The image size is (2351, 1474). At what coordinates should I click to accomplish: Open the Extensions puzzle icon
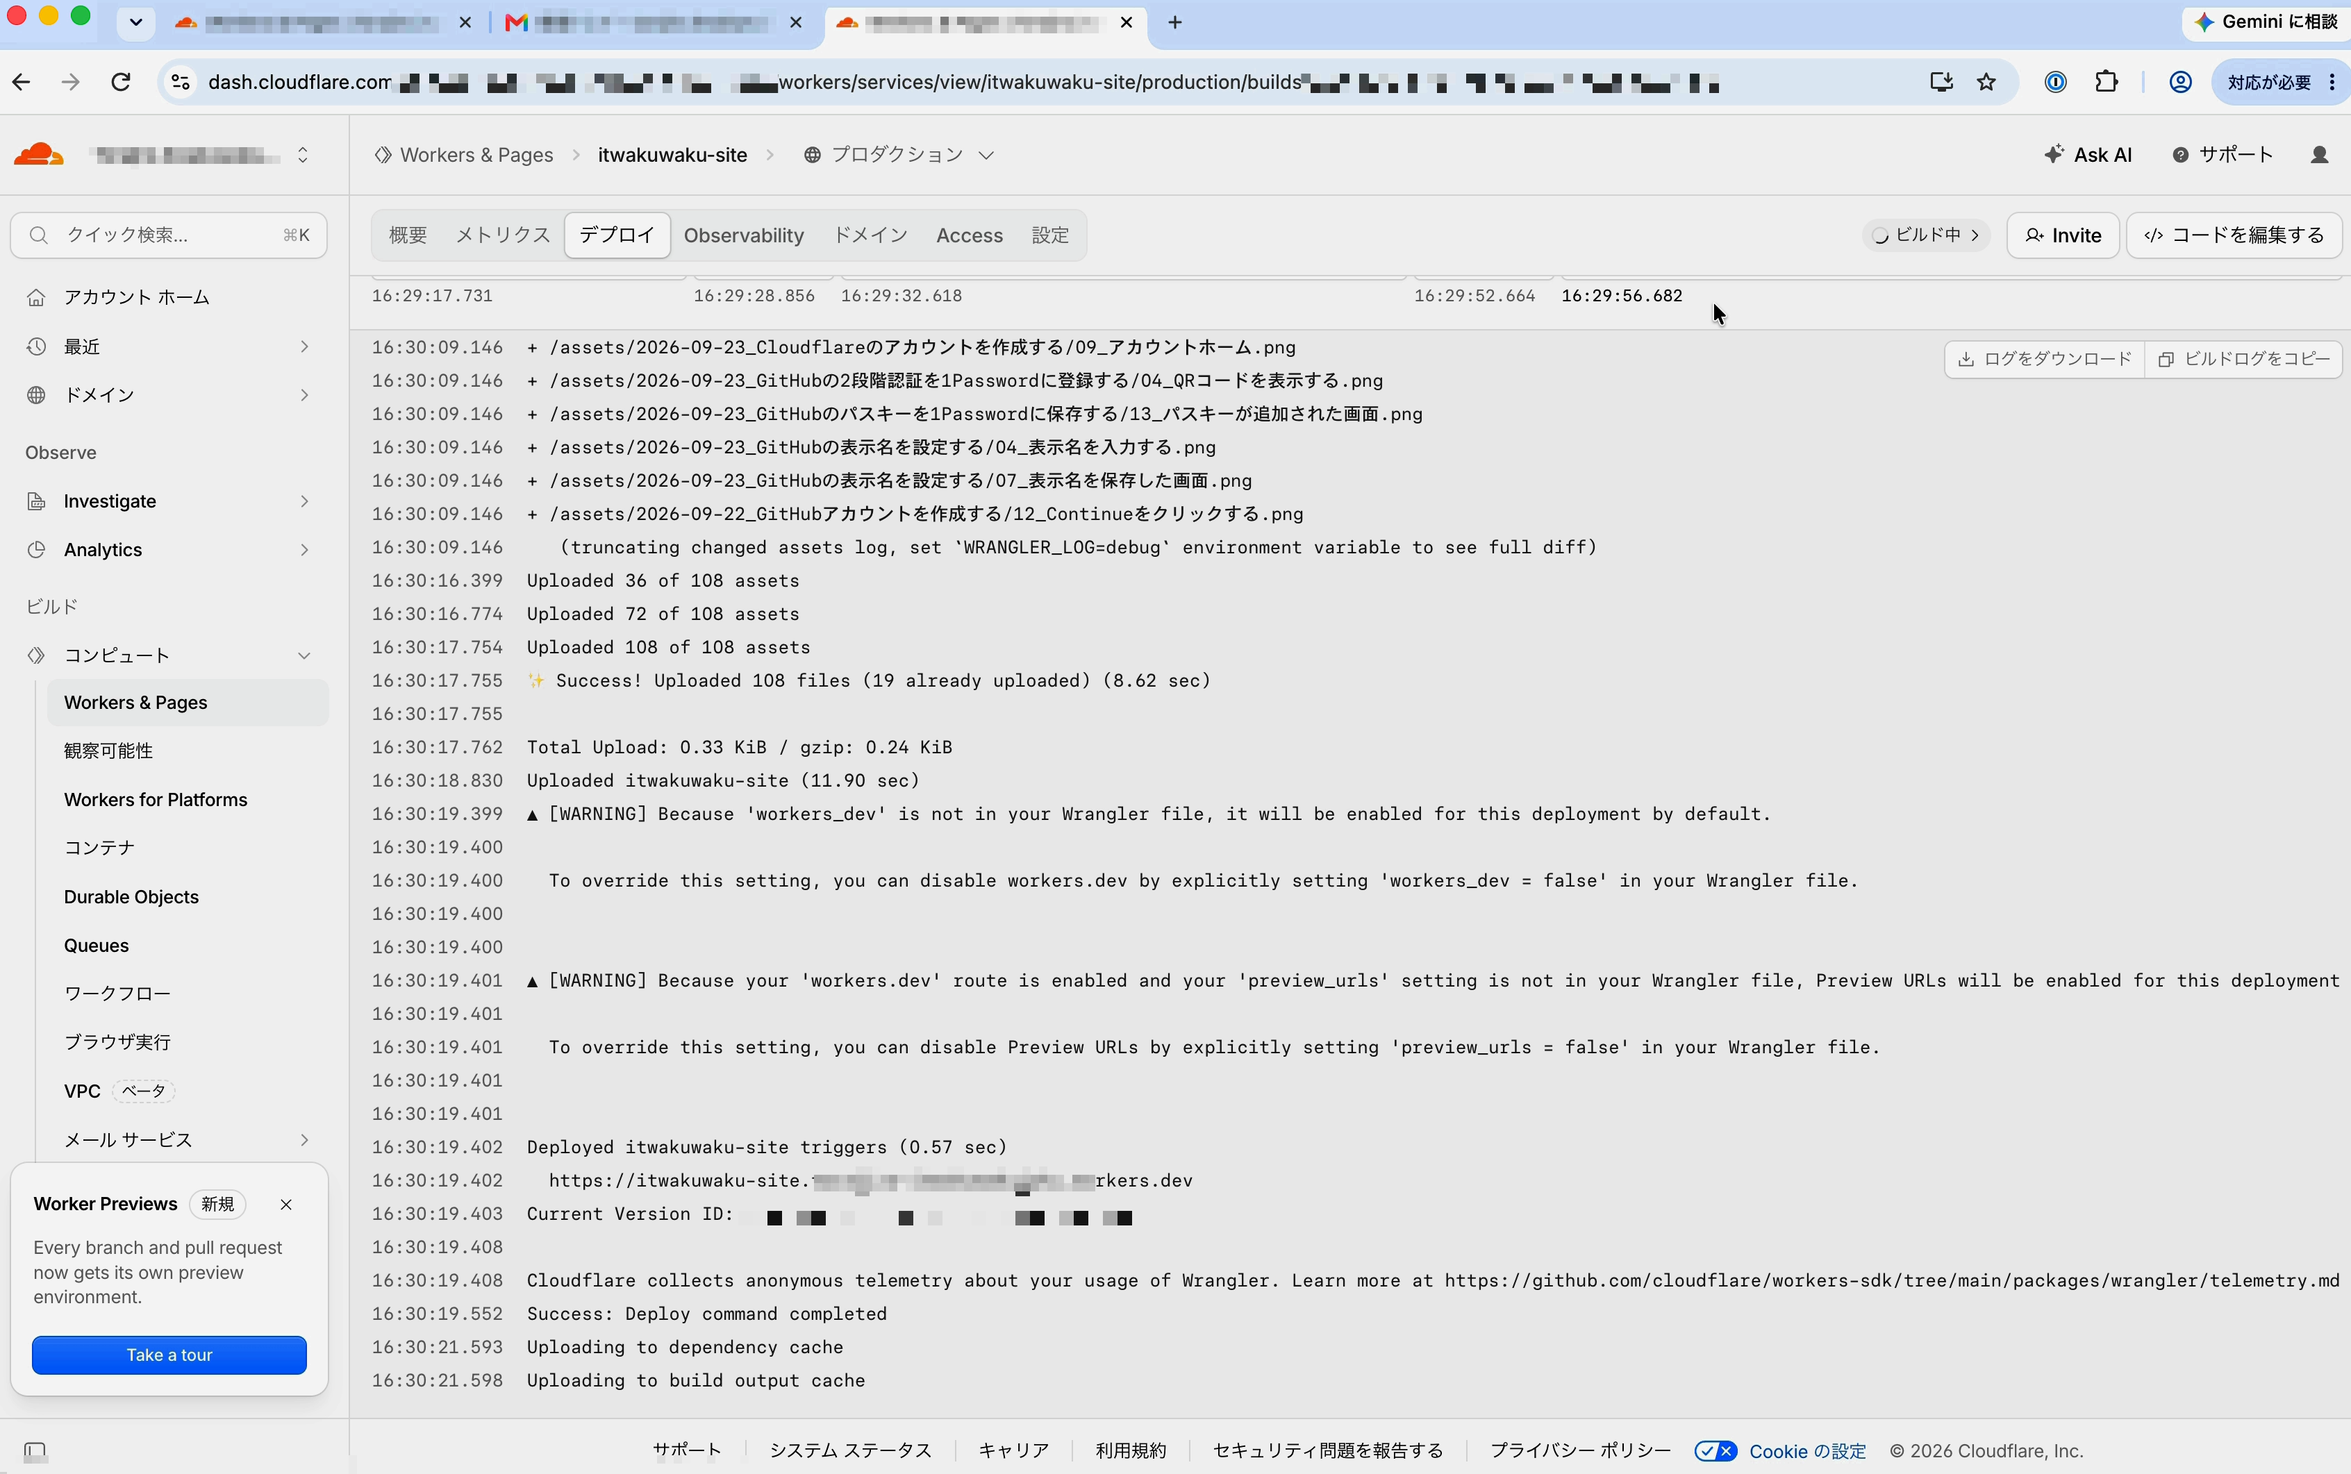tap(2107, 83)
